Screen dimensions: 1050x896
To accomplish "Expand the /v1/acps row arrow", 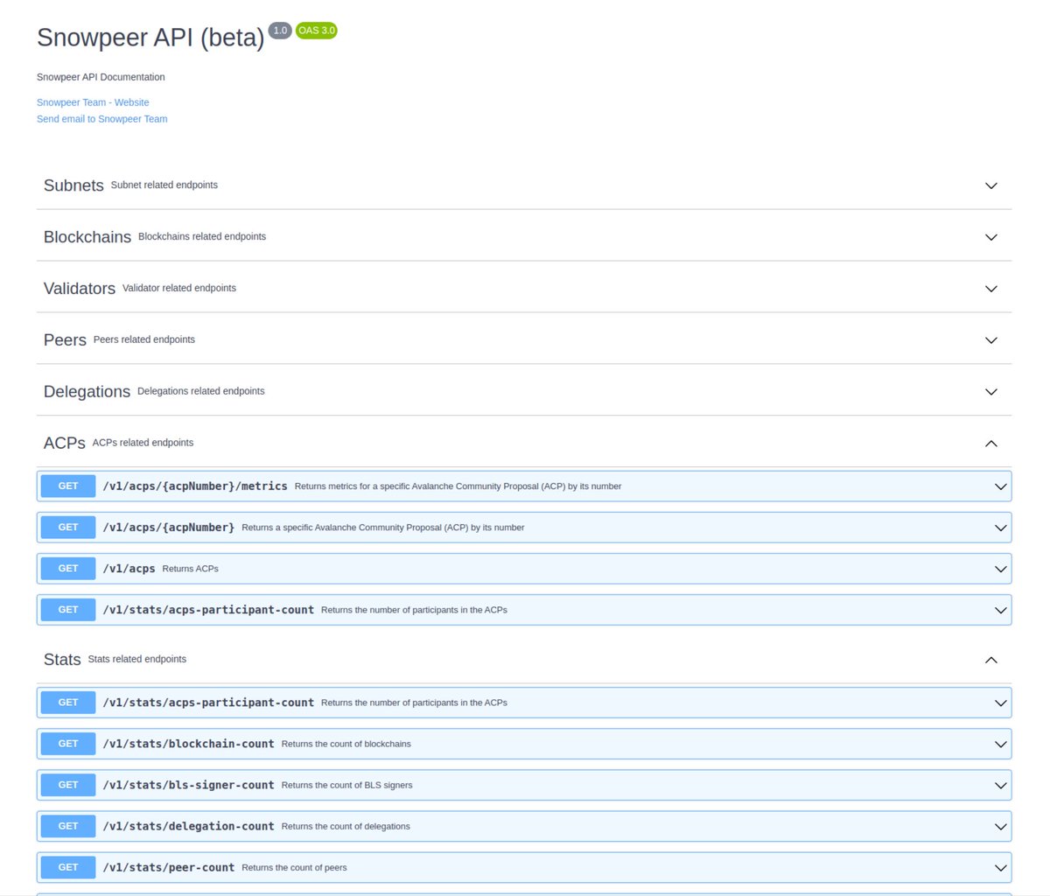I will coord(1000,569).
